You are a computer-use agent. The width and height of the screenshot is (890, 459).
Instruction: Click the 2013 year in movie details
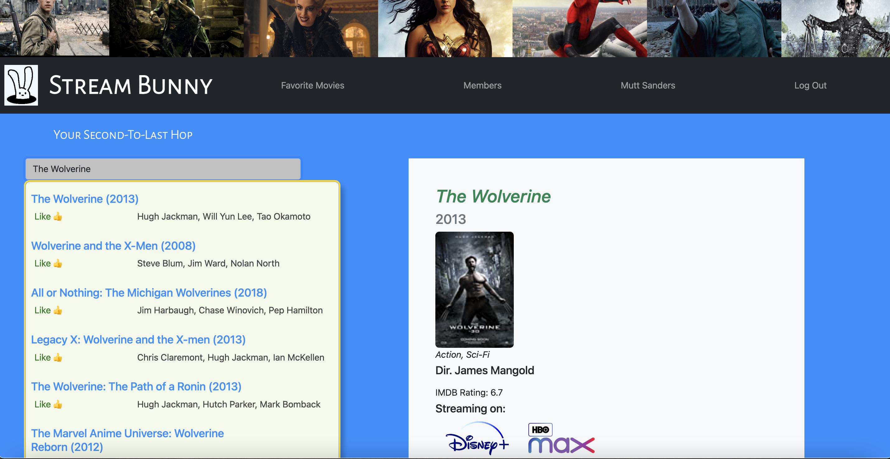(x=451, y=219)
